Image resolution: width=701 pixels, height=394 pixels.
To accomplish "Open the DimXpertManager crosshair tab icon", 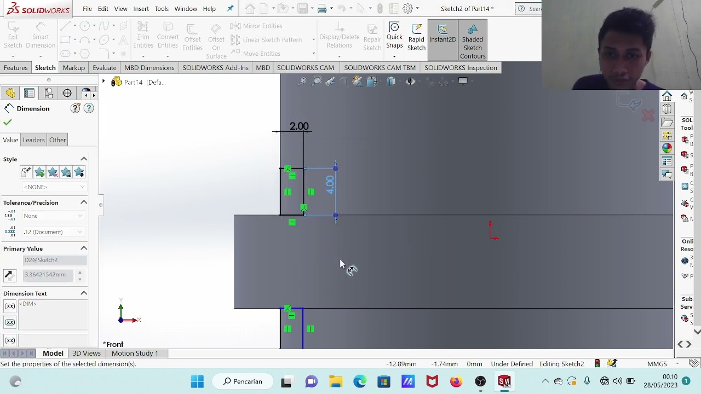I will pyautogui.click(x=67, y=94).
